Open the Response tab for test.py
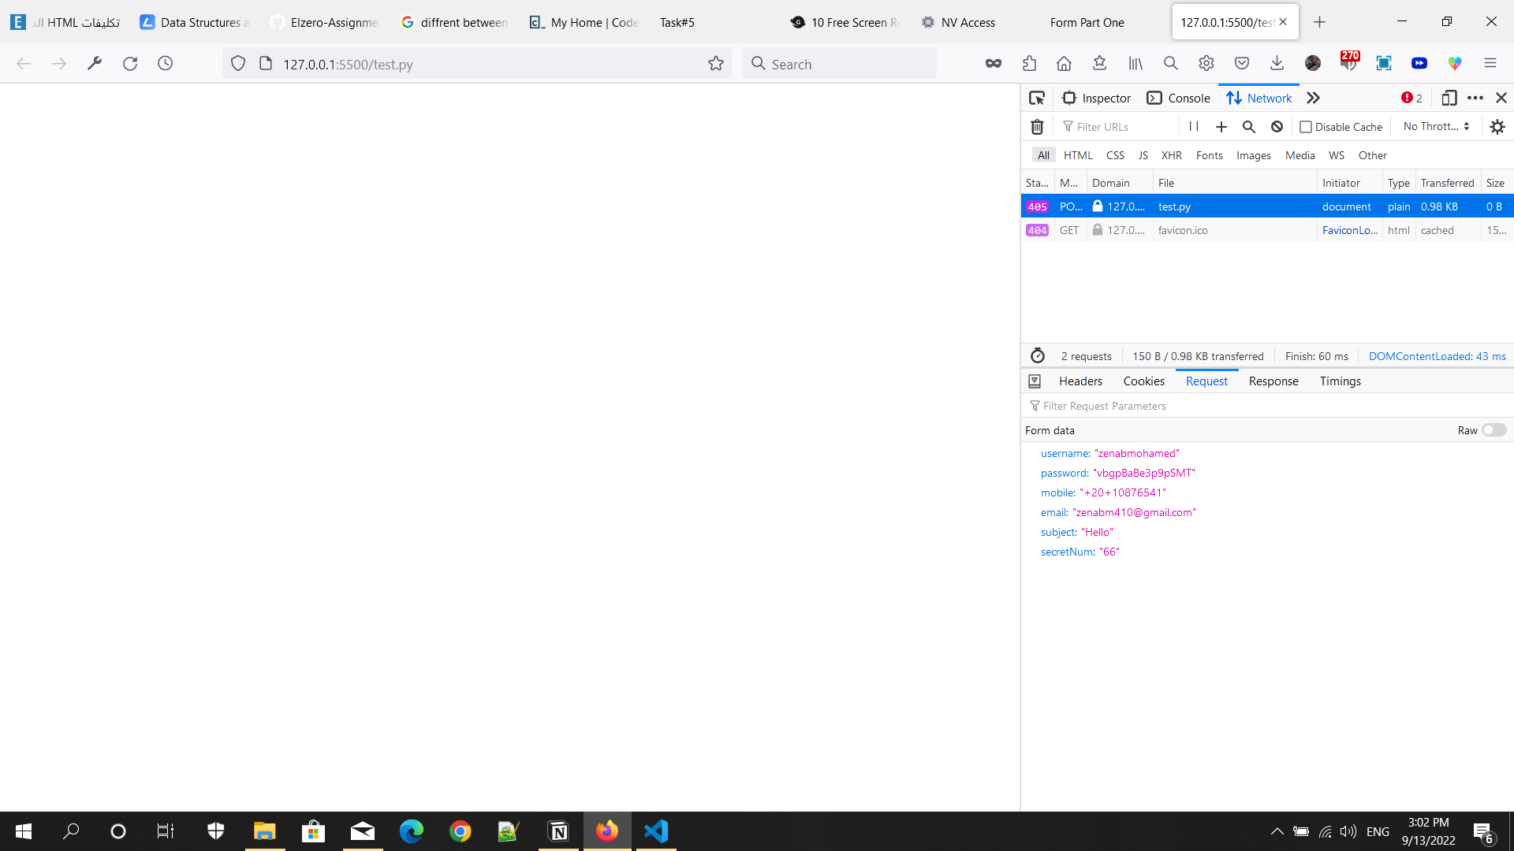 tap(1273, 381)
